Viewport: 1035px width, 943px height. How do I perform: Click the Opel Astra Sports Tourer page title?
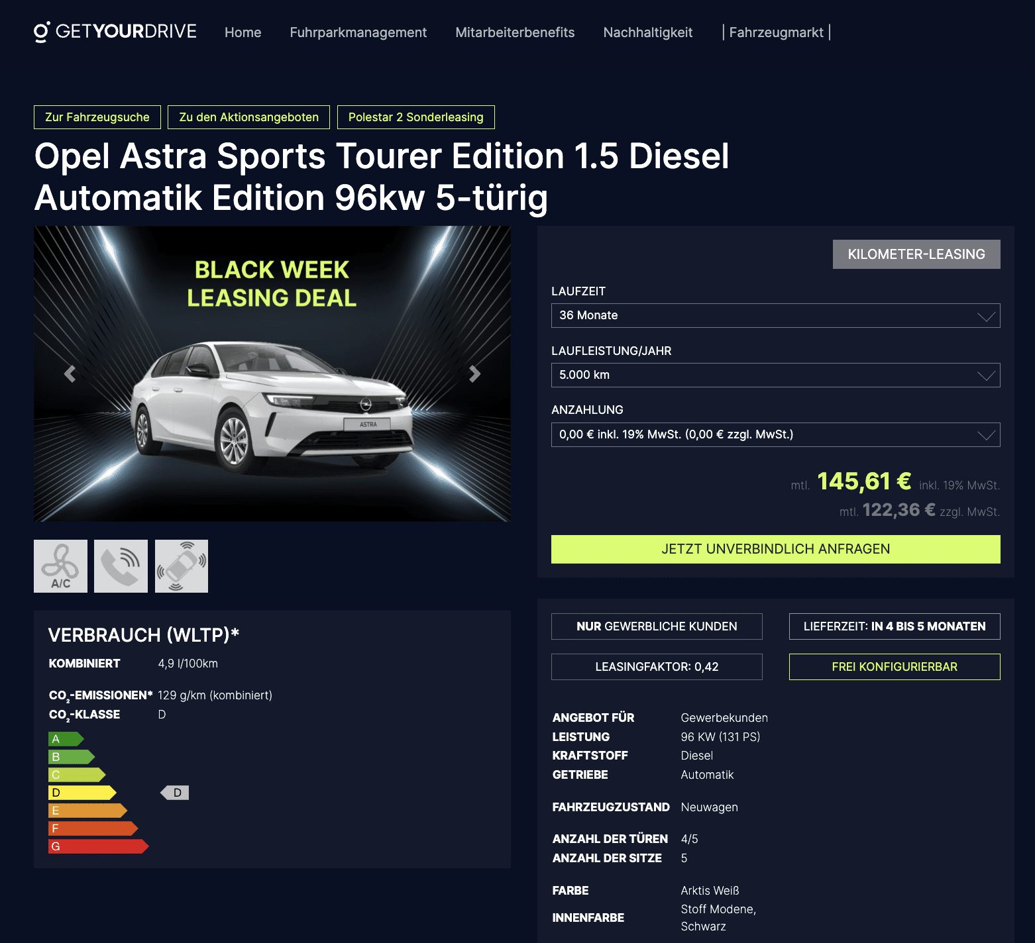point(382,177)
